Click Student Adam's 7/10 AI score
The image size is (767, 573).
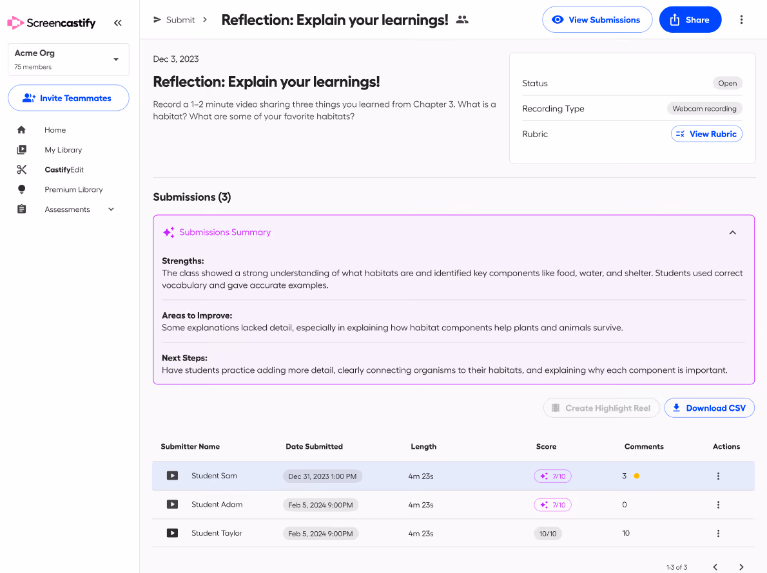tap(553, 505)
